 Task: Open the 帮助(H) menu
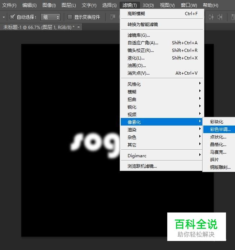[x=210, y=5]
